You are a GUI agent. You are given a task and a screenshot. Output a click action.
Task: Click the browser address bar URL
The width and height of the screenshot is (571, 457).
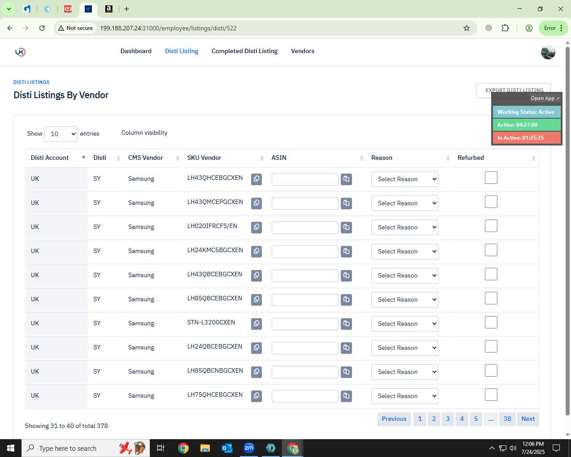click(168, 28)
